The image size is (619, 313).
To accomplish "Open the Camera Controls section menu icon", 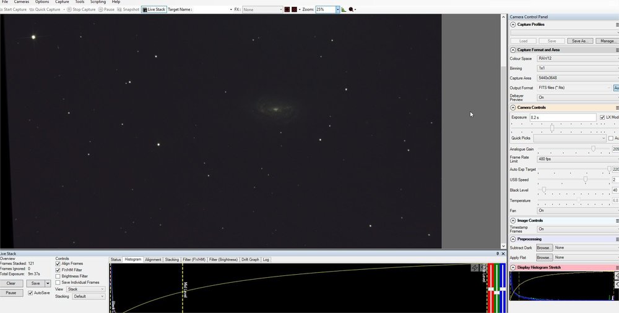I will [617, 107].
